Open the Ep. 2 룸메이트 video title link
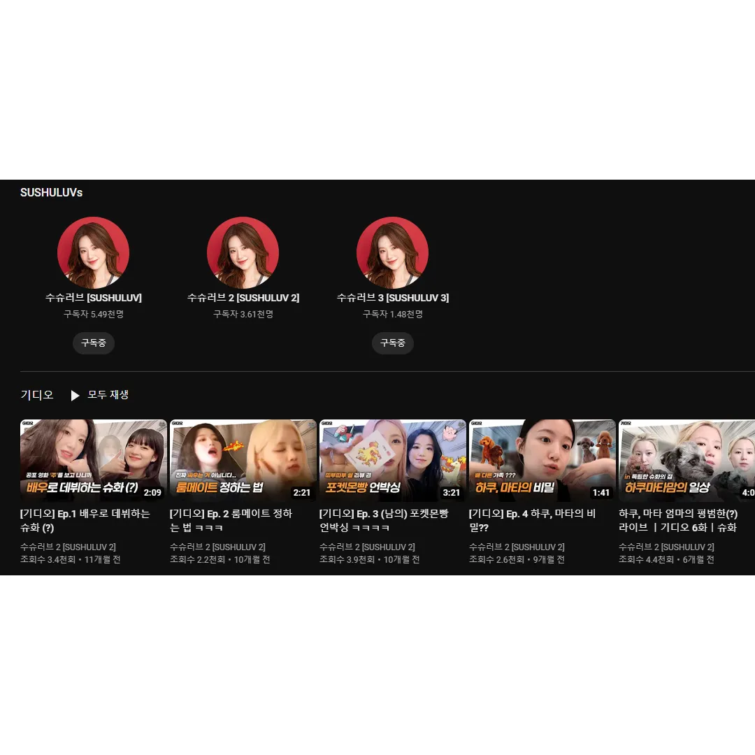 pyautogui.click(x=231, y=520)
